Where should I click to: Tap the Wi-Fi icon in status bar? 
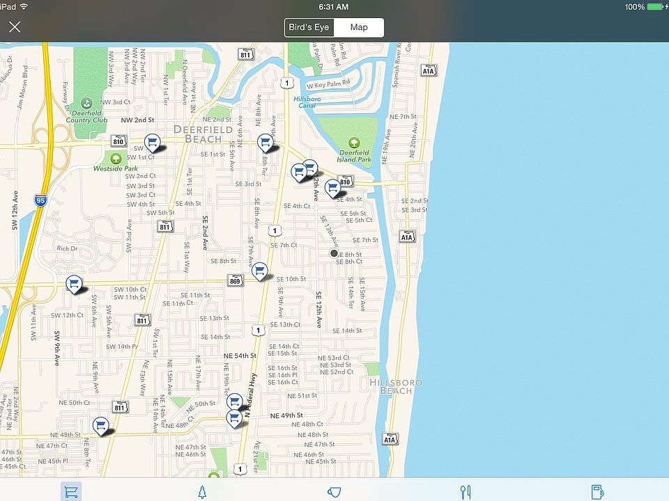[x=24, y=6]
